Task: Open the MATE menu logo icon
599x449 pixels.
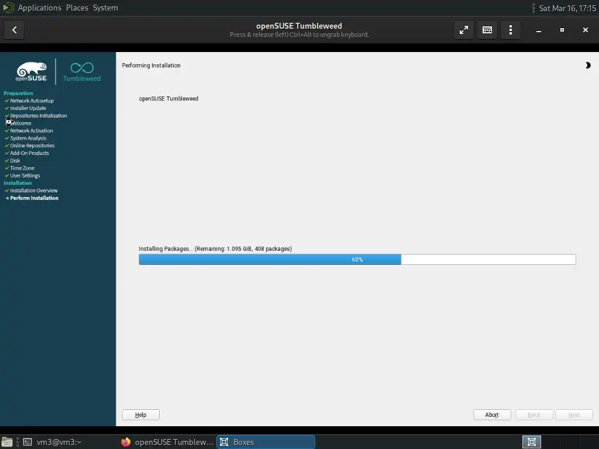Action: click(x=8, y=8)
